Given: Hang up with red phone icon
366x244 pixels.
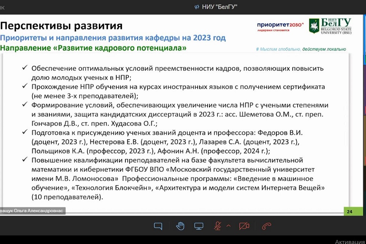Looking at the screenshot, I should [x=266, y=226].
